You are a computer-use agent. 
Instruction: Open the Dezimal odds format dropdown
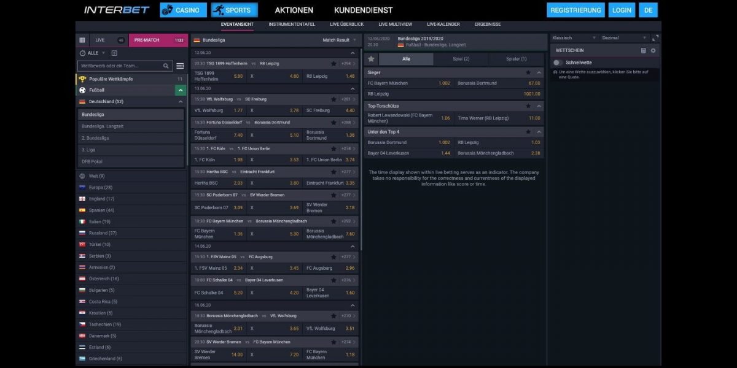(624, 38)
